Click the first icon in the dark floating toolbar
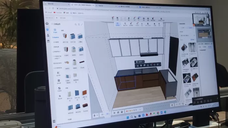 pyautogui.click(x=137, y=66)
